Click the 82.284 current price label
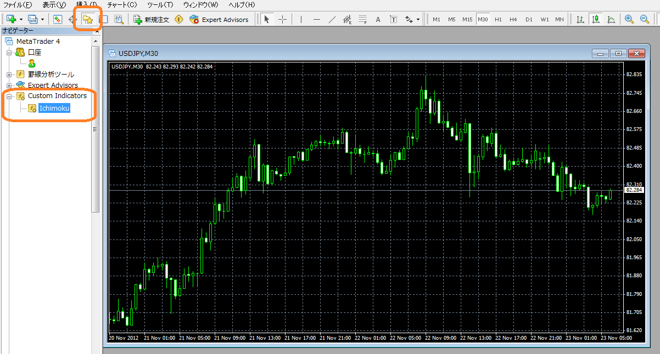The height and width of the screenshot is (354, 660). click(634, 190)
